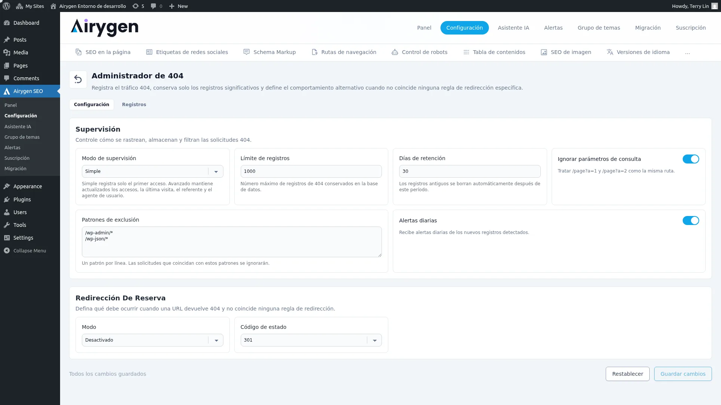Viewport: 721px width, 405px height.
Task: Switch to the Registros tab
Action: tap(134, 105)
